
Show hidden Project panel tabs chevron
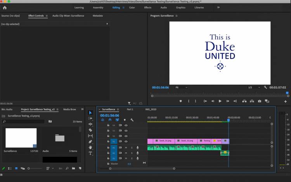pos(82,109)
